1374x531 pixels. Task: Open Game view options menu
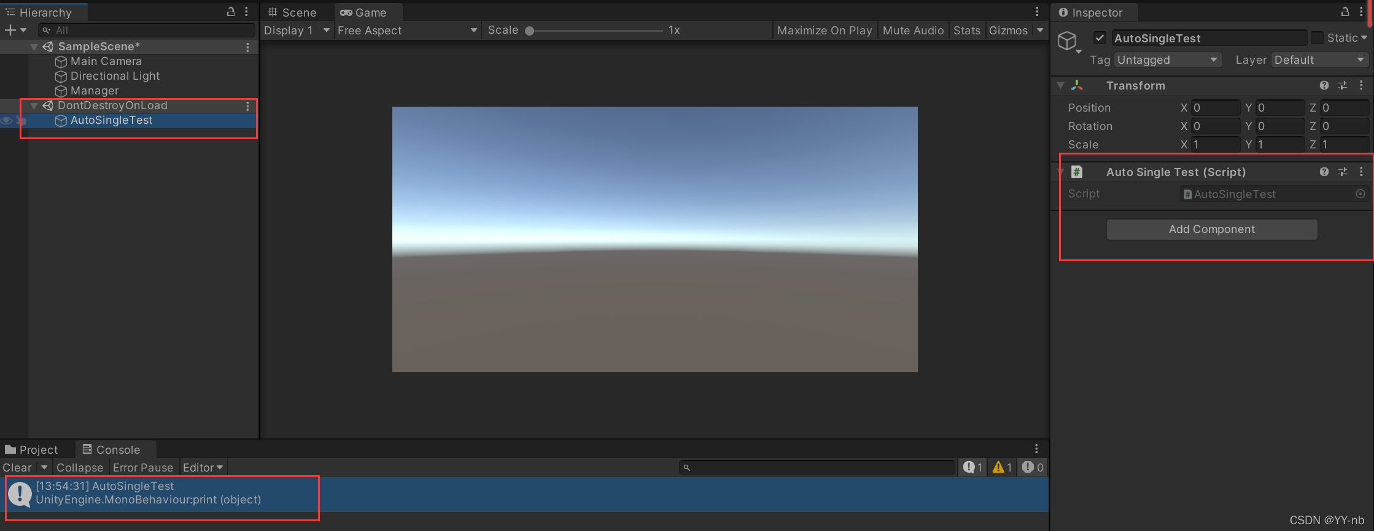[1037, 12]
